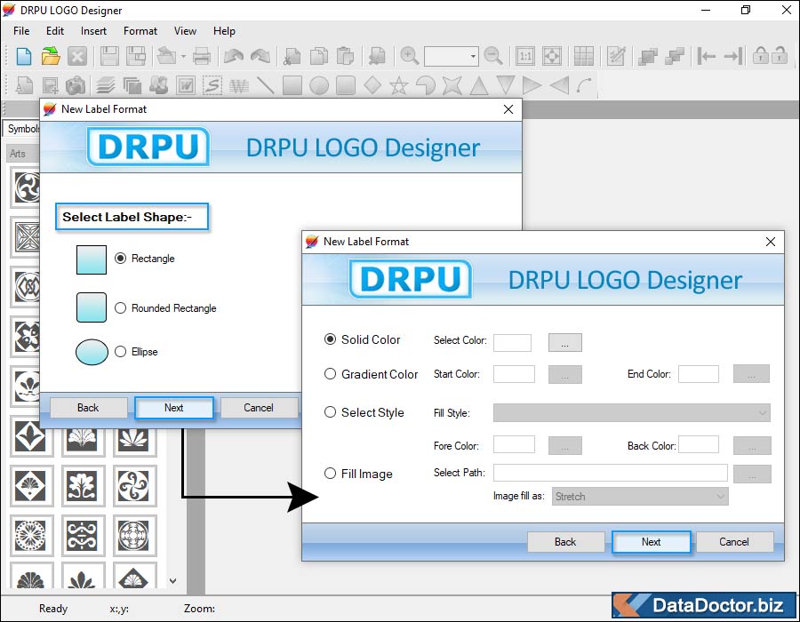This screenshot has height=622, width=800.
Task: Click Next in the color fill dialog
Action: click(x=651, y=542)
